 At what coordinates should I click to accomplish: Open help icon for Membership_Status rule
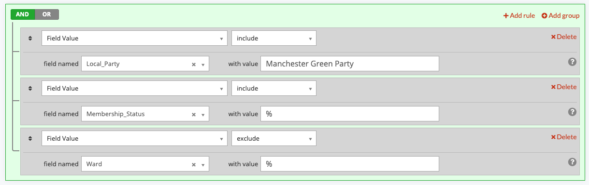pyautogui.click(x=572, y=112)
